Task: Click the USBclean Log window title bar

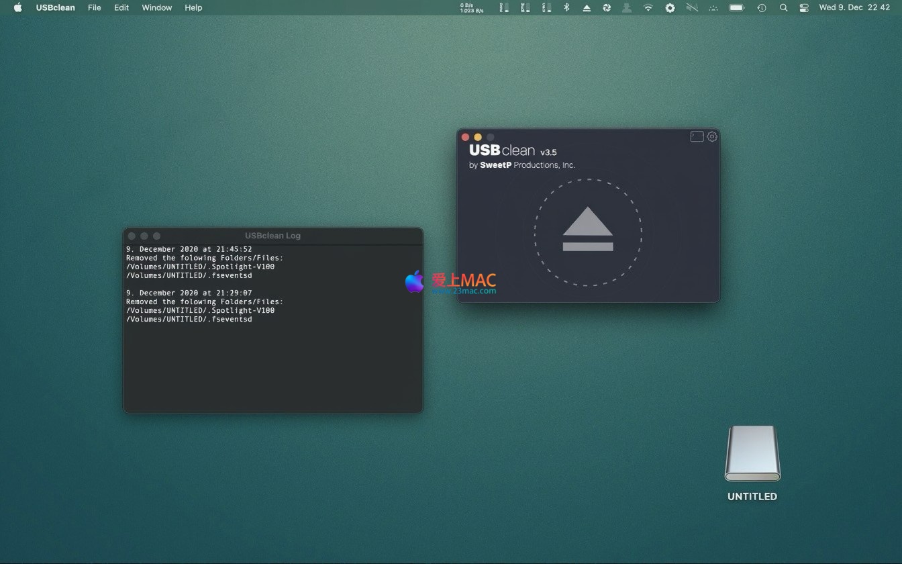Action: tap(272, 236)
